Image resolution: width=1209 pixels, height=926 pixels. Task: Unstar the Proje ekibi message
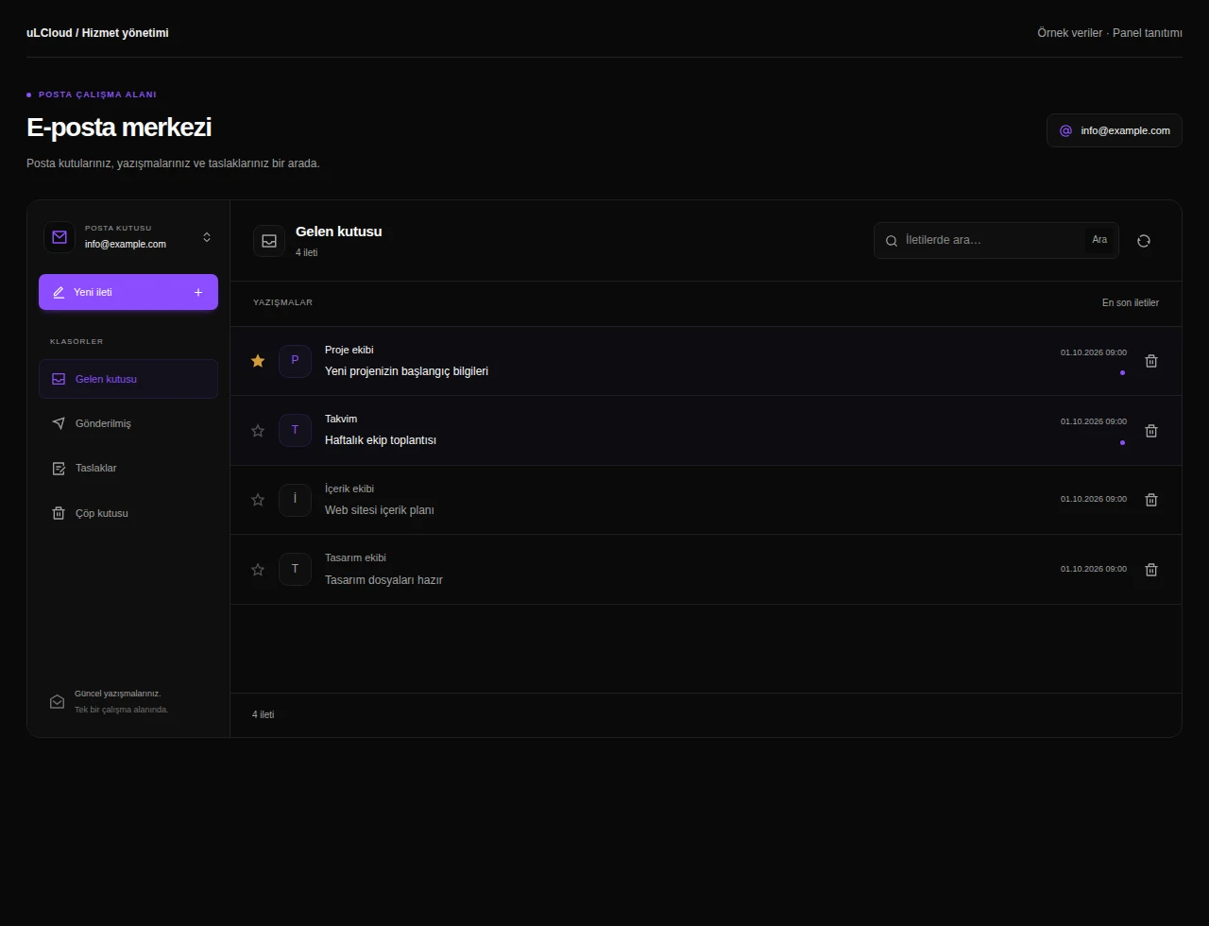pyautogui.click(x=258, y=361)
